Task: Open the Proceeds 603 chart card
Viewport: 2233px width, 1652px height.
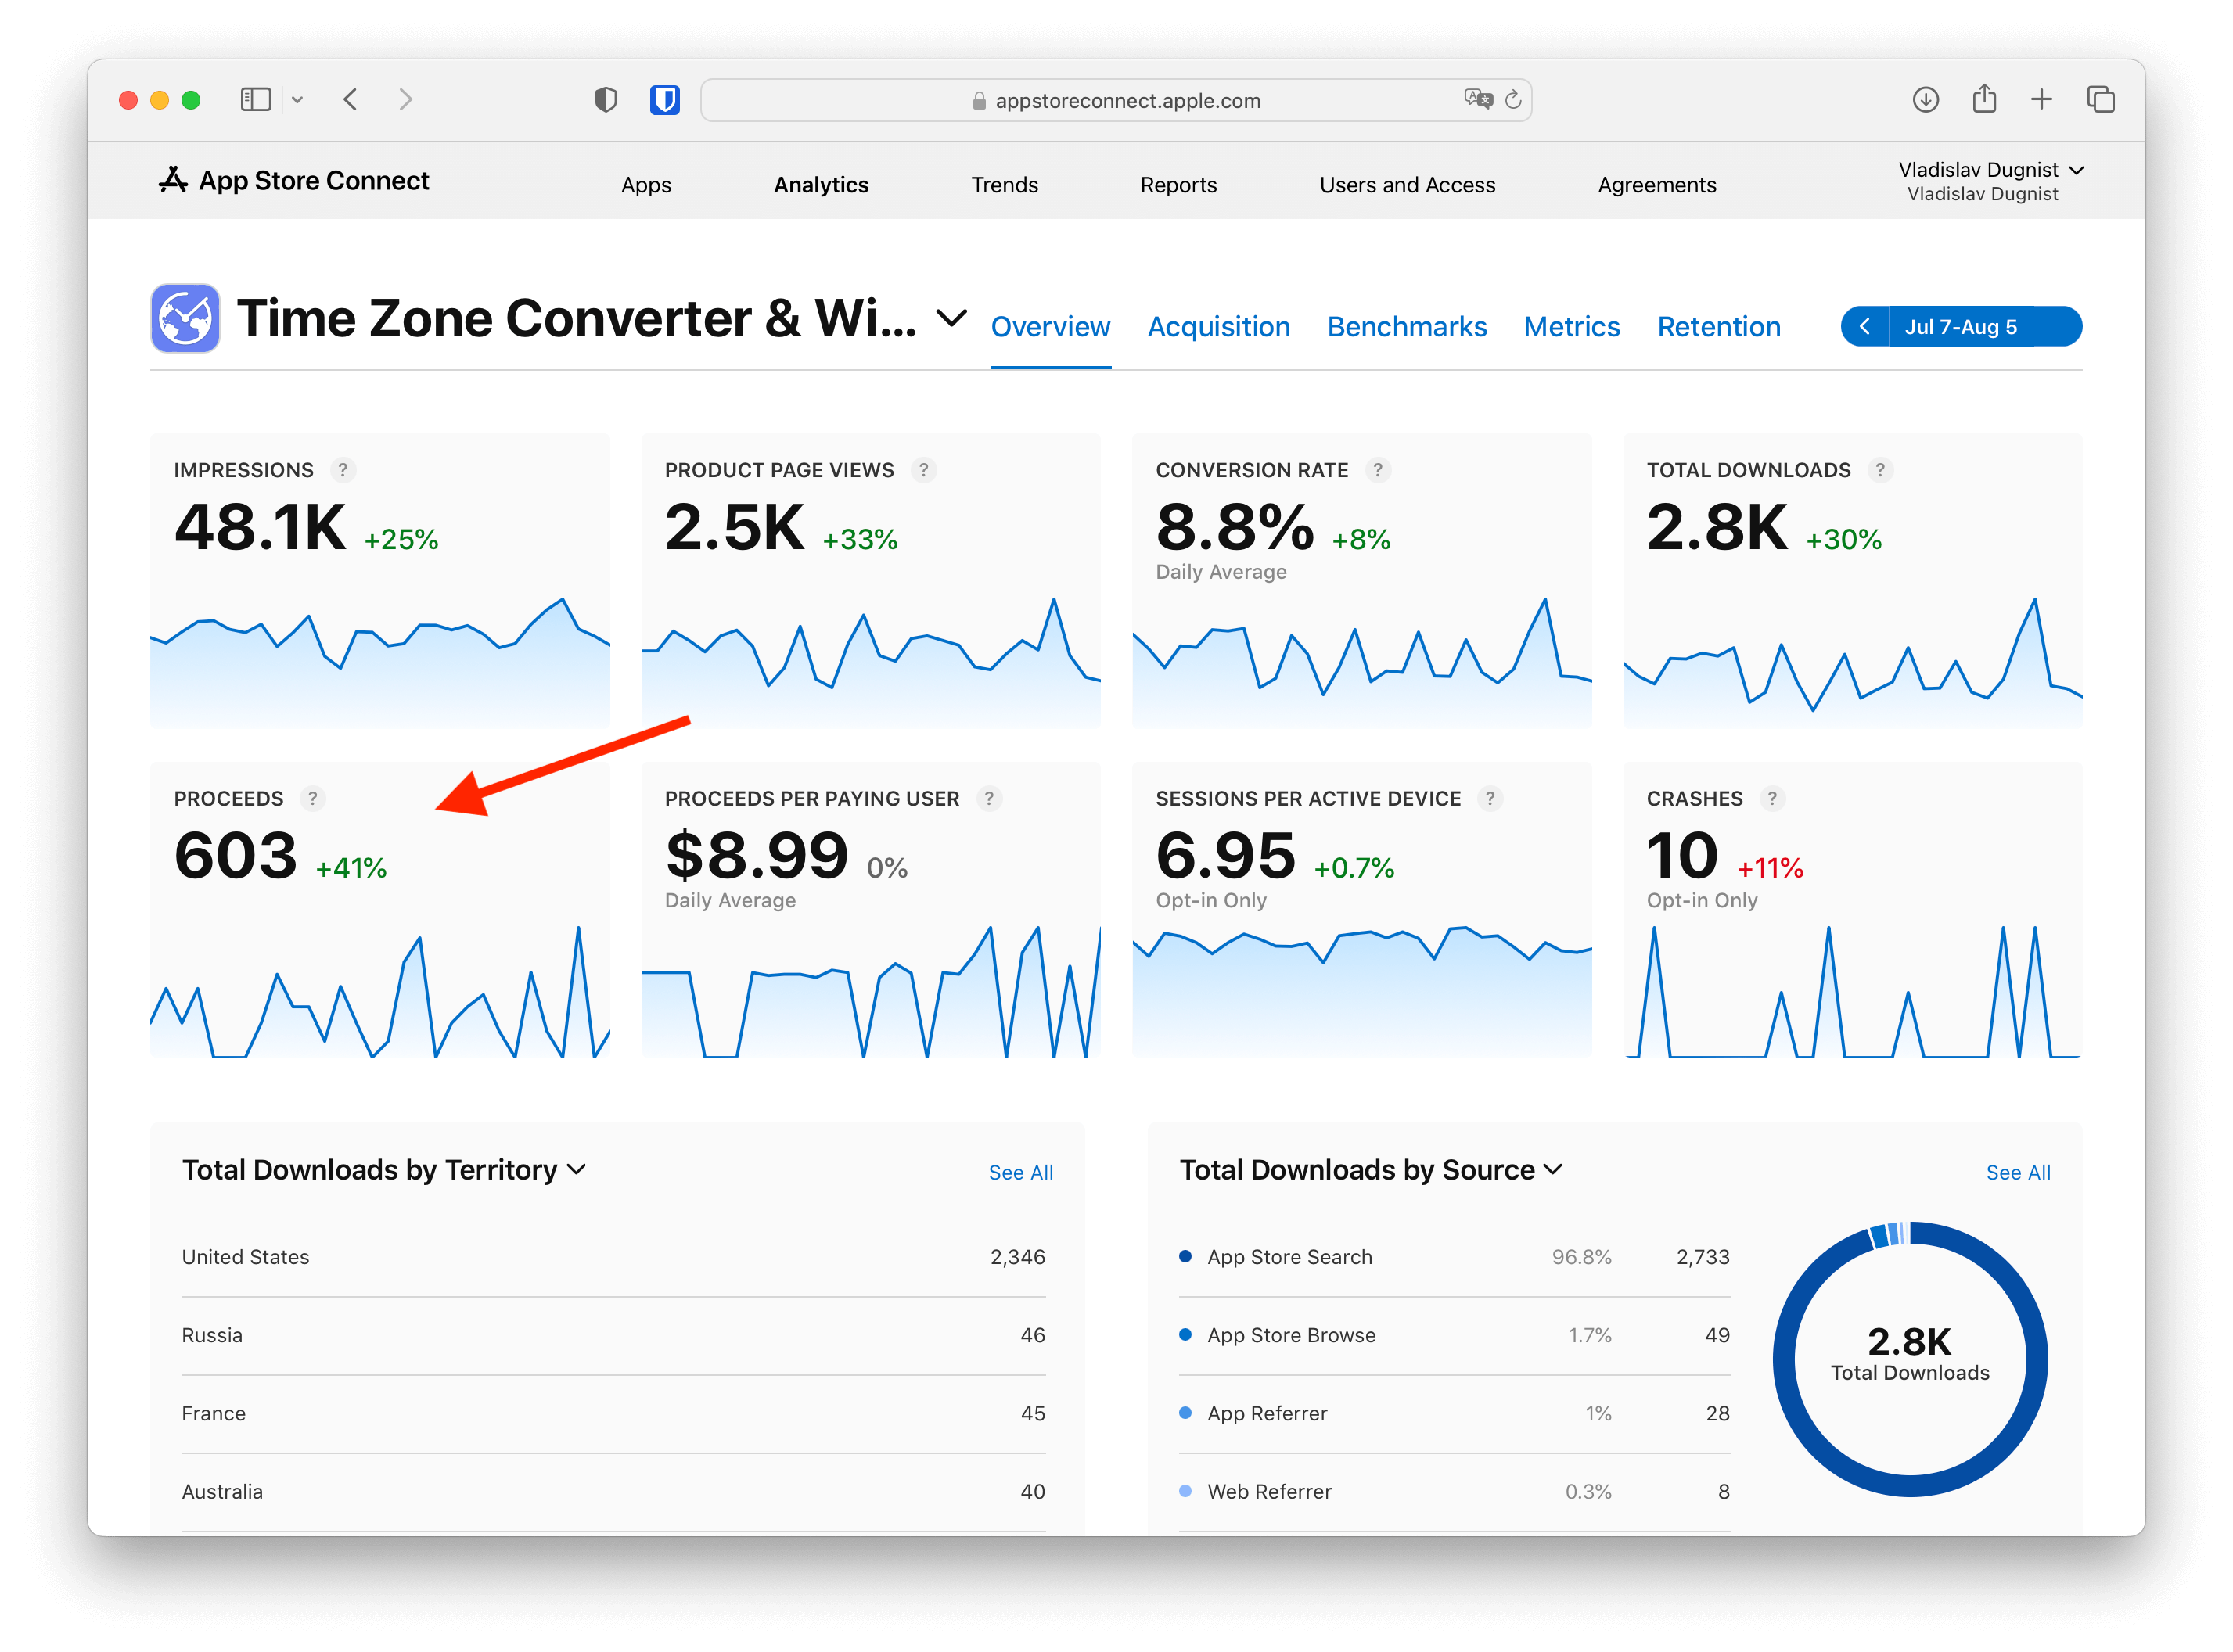Action: [x=380, y=910]
